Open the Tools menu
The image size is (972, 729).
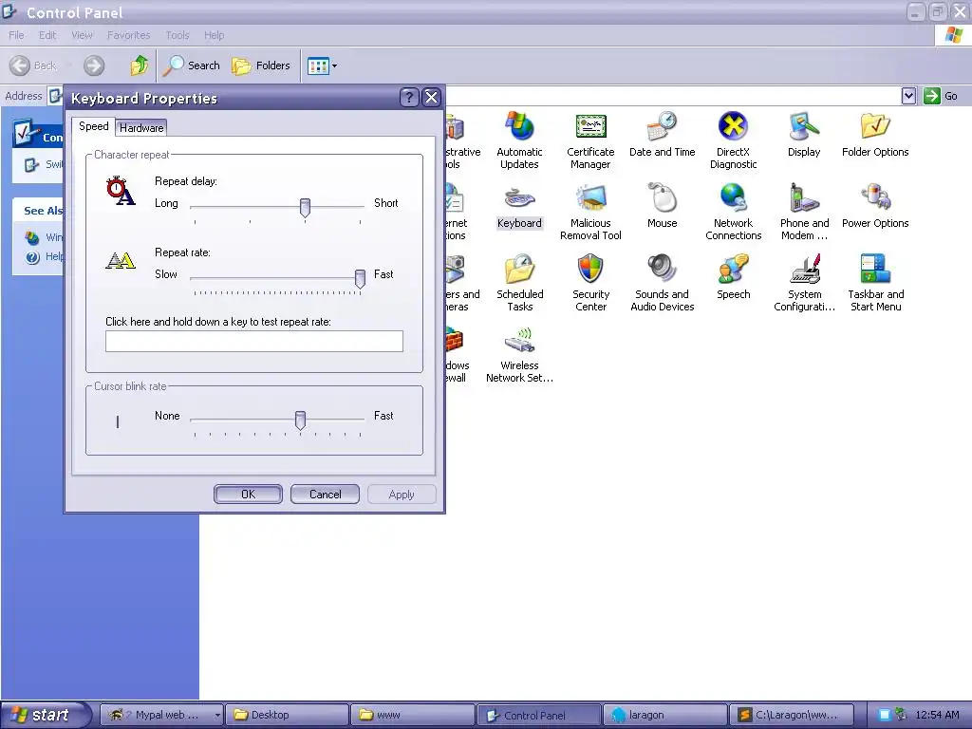click(178, 35)
